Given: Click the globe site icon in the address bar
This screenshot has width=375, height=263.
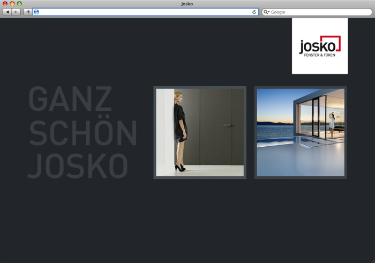Looking at the screenshot, I should 36,12.
